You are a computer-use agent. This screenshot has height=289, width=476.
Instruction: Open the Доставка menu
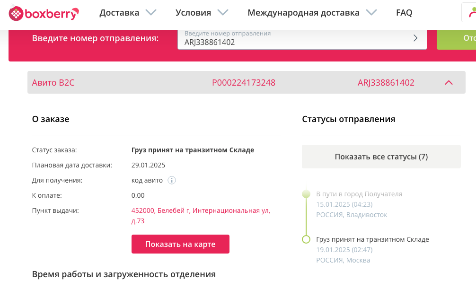119,13
